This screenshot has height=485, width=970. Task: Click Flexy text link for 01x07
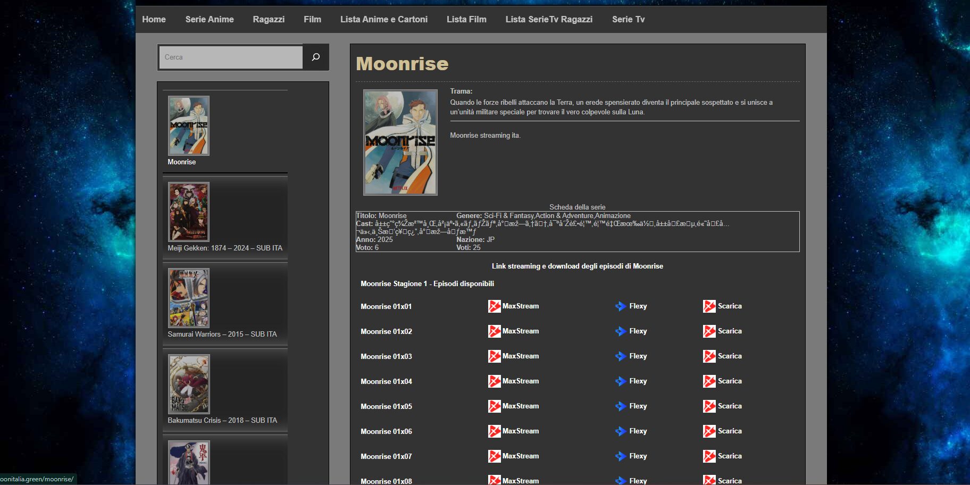638,456
